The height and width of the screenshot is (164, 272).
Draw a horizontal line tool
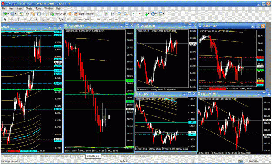pos(24,20)
